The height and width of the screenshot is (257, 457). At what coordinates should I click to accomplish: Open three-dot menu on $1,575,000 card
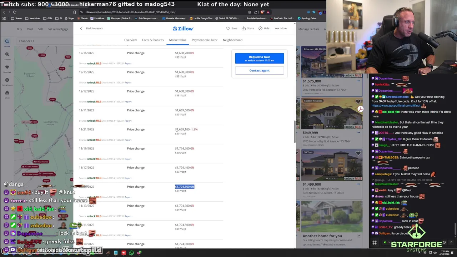coord(358,81)
